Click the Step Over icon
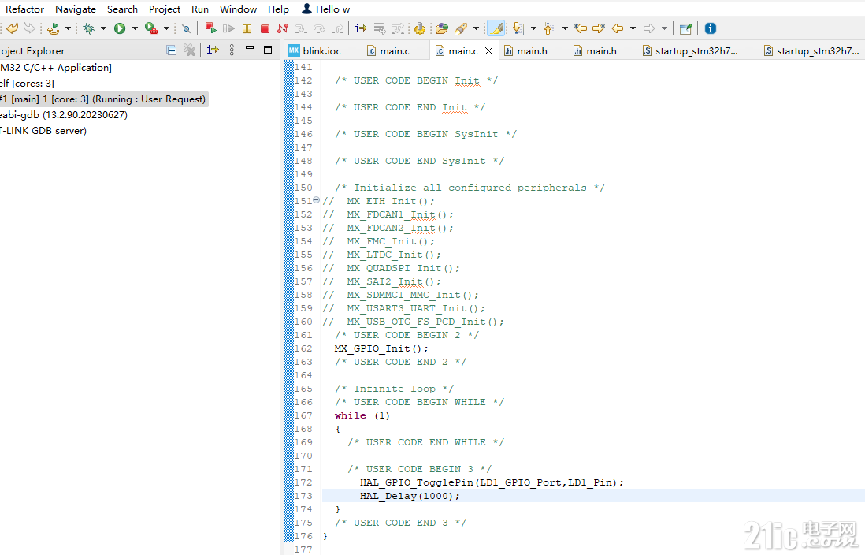The height and width of the screenshot is (555, 865). point(319,28)
